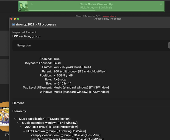Click the laptop icon beside rin-mbp2021
This screenshot has width=170, height=140.
pyautogui.click(x=14, y=24)
